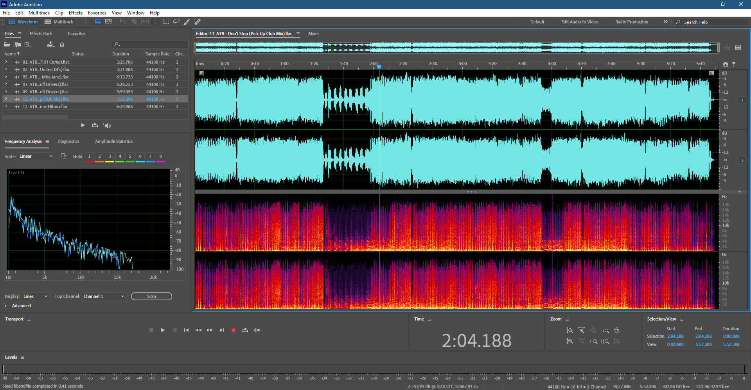751x390 pixels.
Task: Select the Marquee Selection tool
Action: point(166,21)
